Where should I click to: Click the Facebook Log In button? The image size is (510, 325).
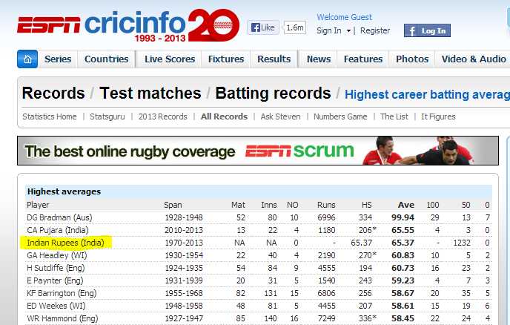point(426,30)
